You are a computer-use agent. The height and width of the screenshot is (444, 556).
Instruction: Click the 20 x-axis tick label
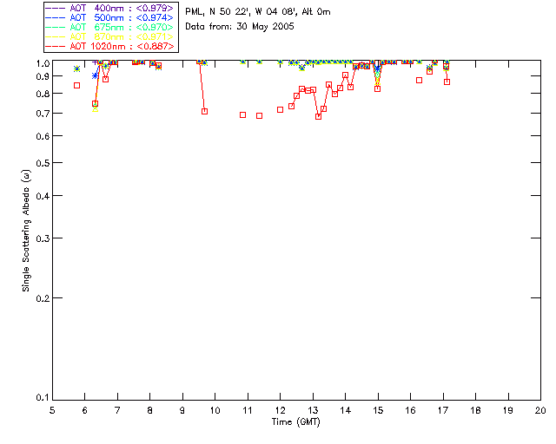(x=540, y=410)
